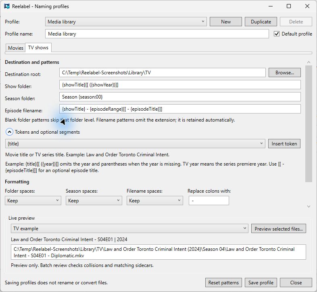This screenshot has height=292, width=317.
Task: Click the 'Law and Order Toronto Criminal Intent - S04E01 | 2024' text
Action: point(69,239)
